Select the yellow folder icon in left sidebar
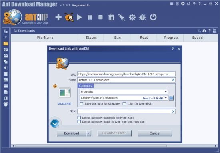 (6, 44)
